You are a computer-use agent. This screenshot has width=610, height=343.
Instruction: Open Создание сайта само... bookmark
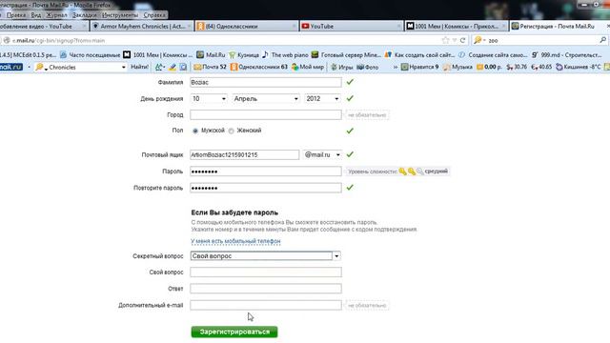click(x=493, y=55)
